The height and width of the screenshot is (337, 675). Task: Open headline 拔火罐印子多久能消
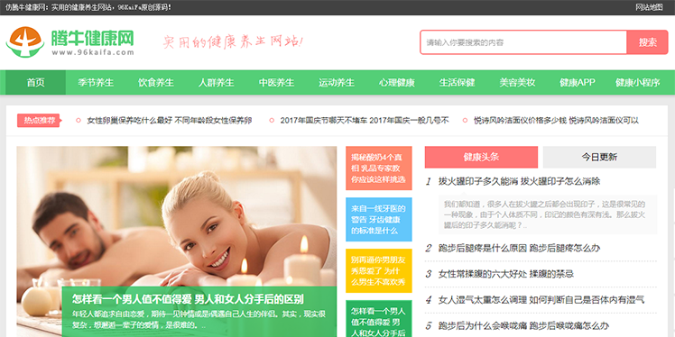click(x=519, y=181)
